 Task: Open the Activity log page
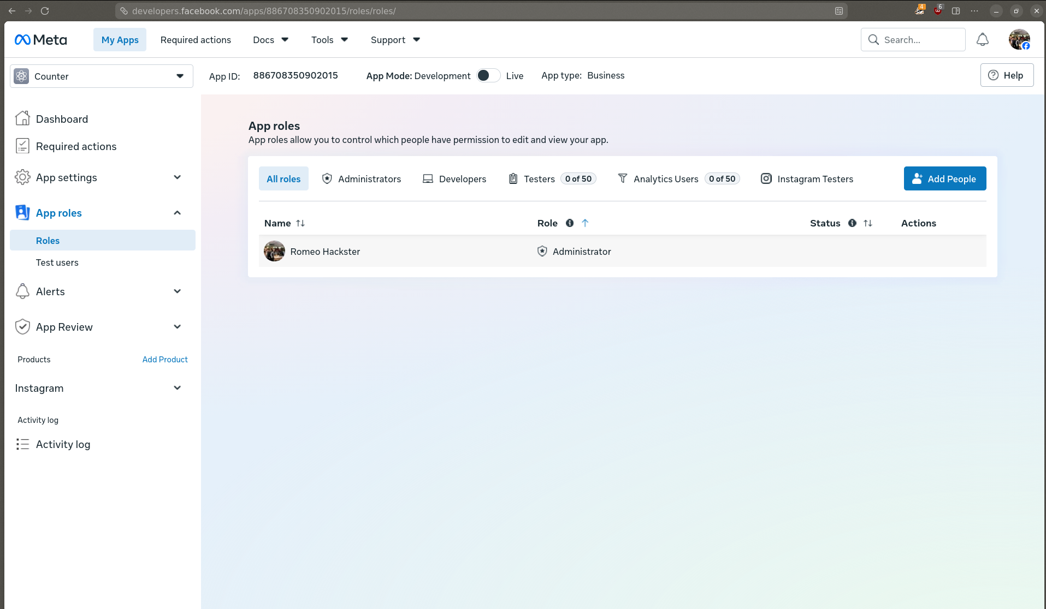click(x=63, y=444)
